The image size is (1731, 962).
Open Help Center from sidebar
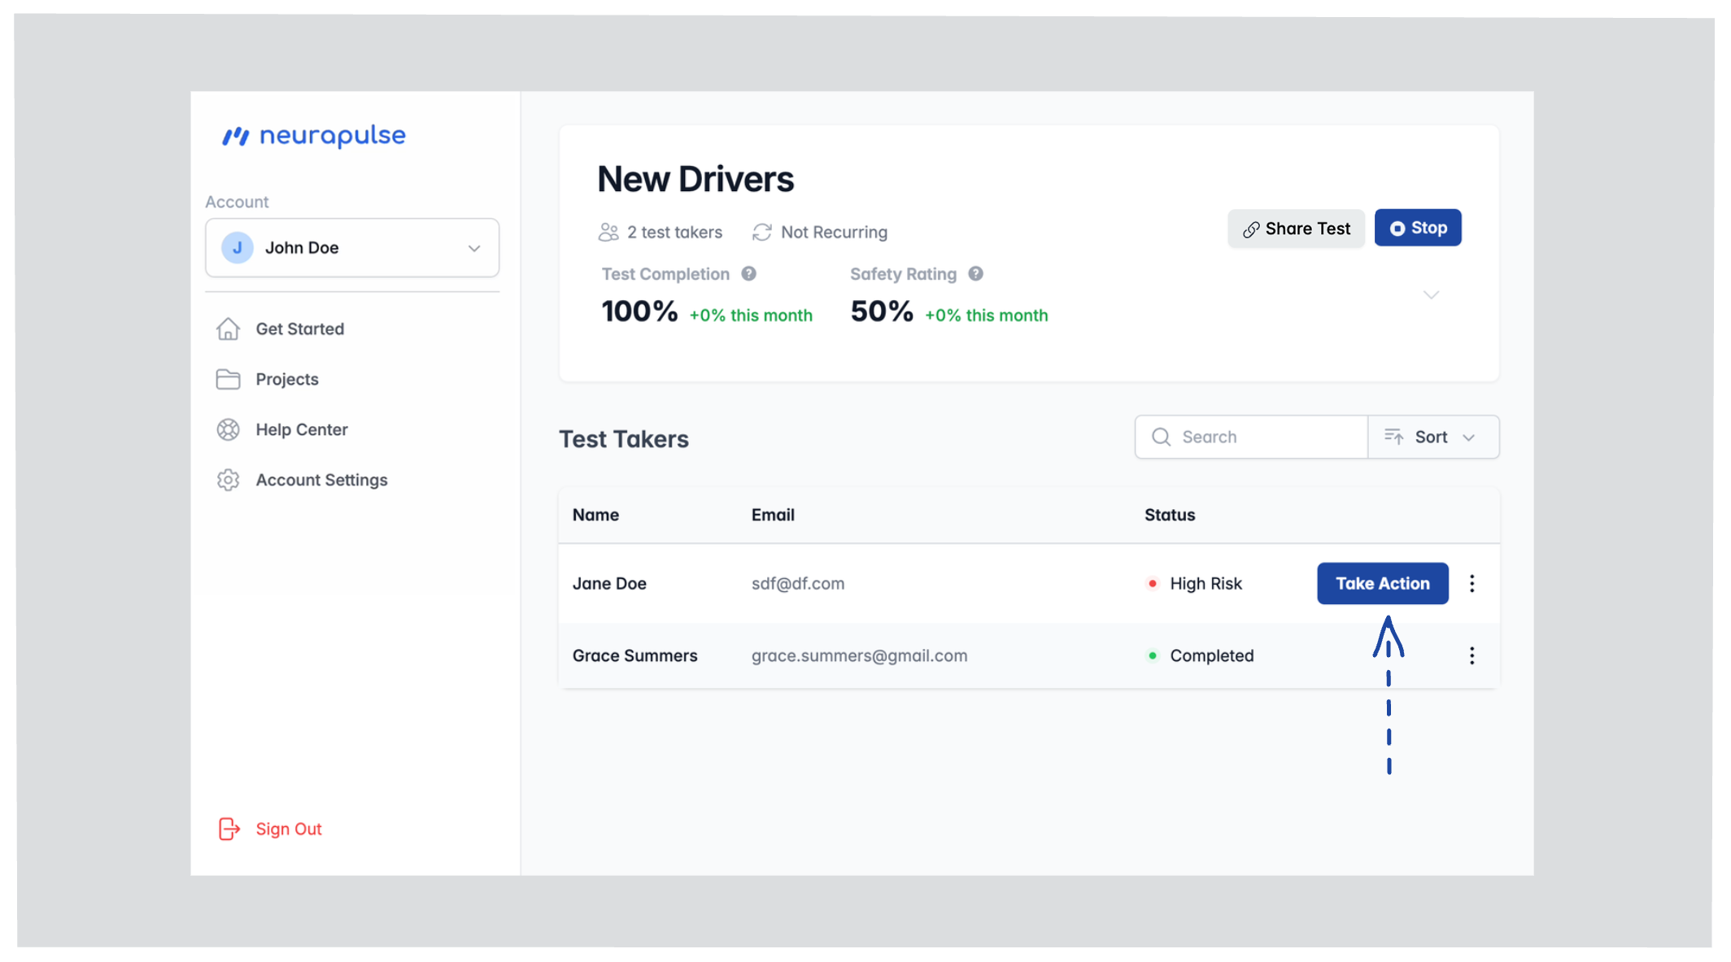[x=301, y=429]
